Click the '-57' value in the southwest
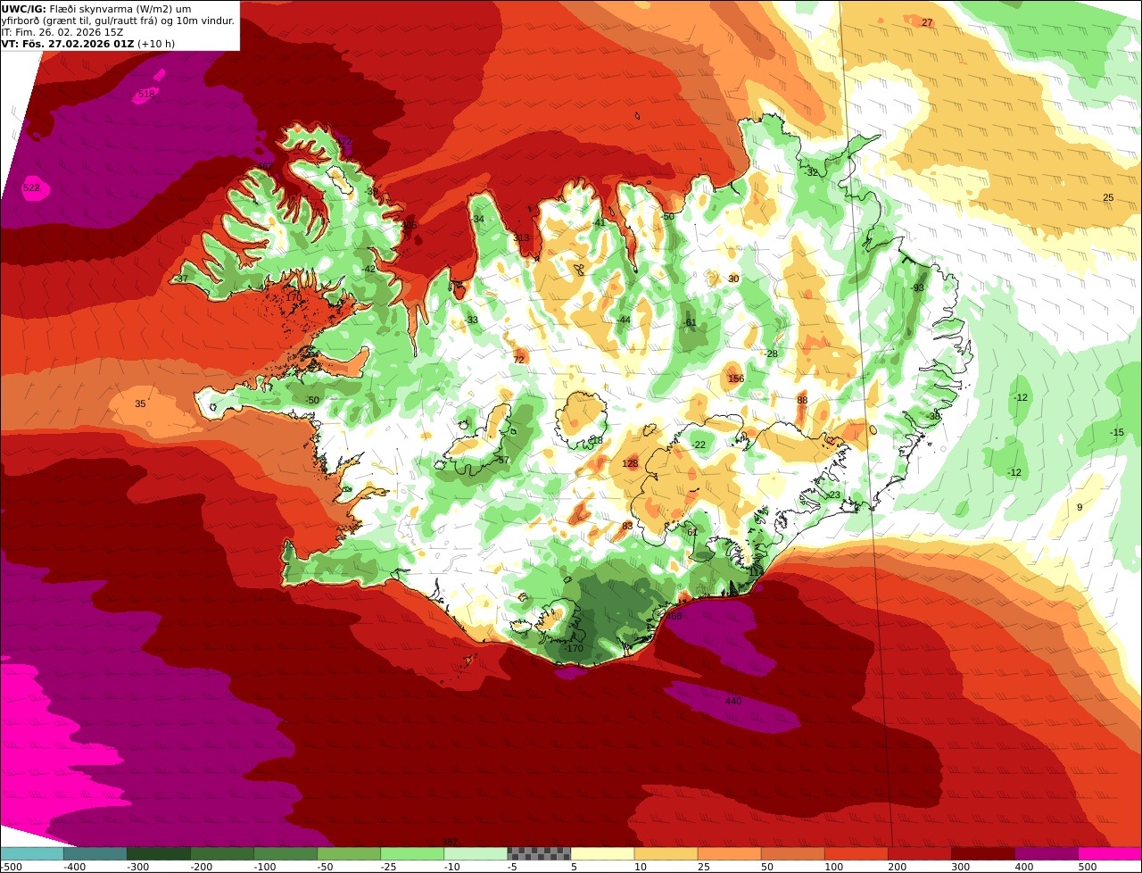Viewport: 1142px width, 873px height. pyautogui.click(x=502, y=460)
